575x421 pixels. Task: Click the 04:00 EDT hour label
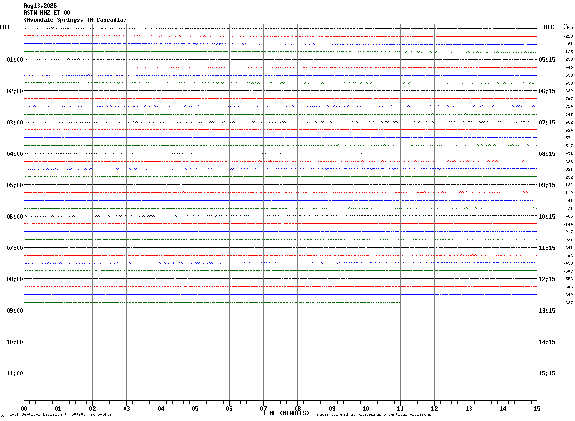(x=14, y=153)
